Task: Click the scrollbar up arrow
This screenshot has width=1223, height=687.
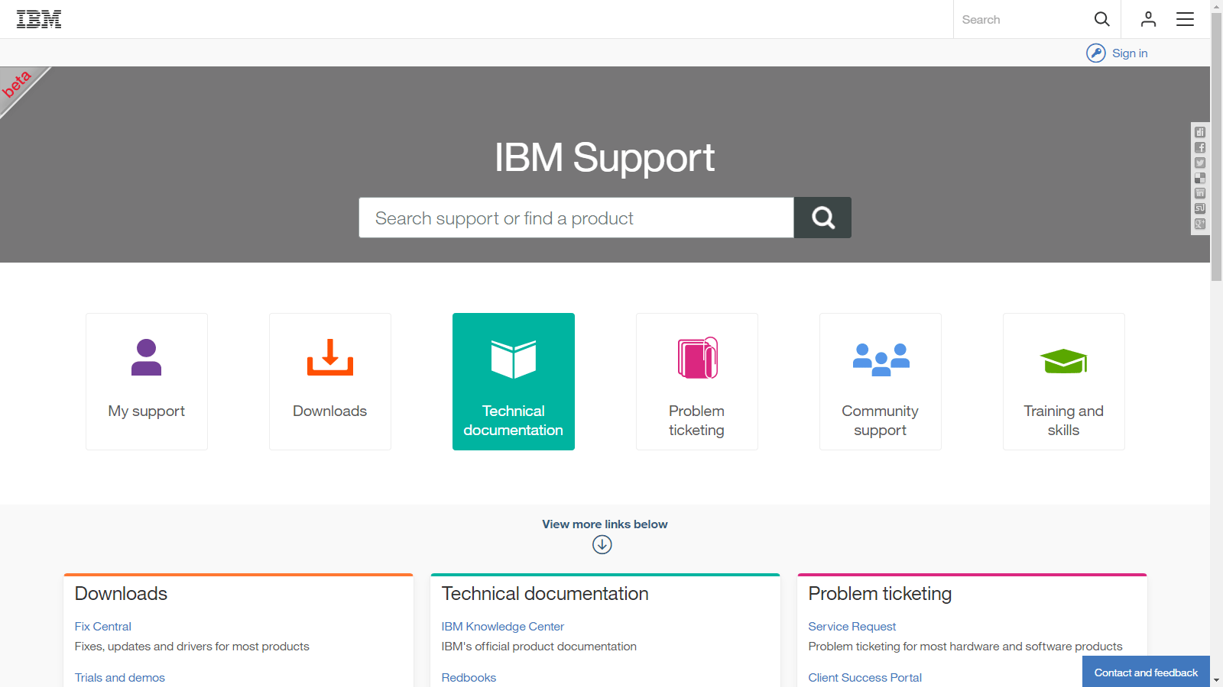Action: tap(1216, 6)
